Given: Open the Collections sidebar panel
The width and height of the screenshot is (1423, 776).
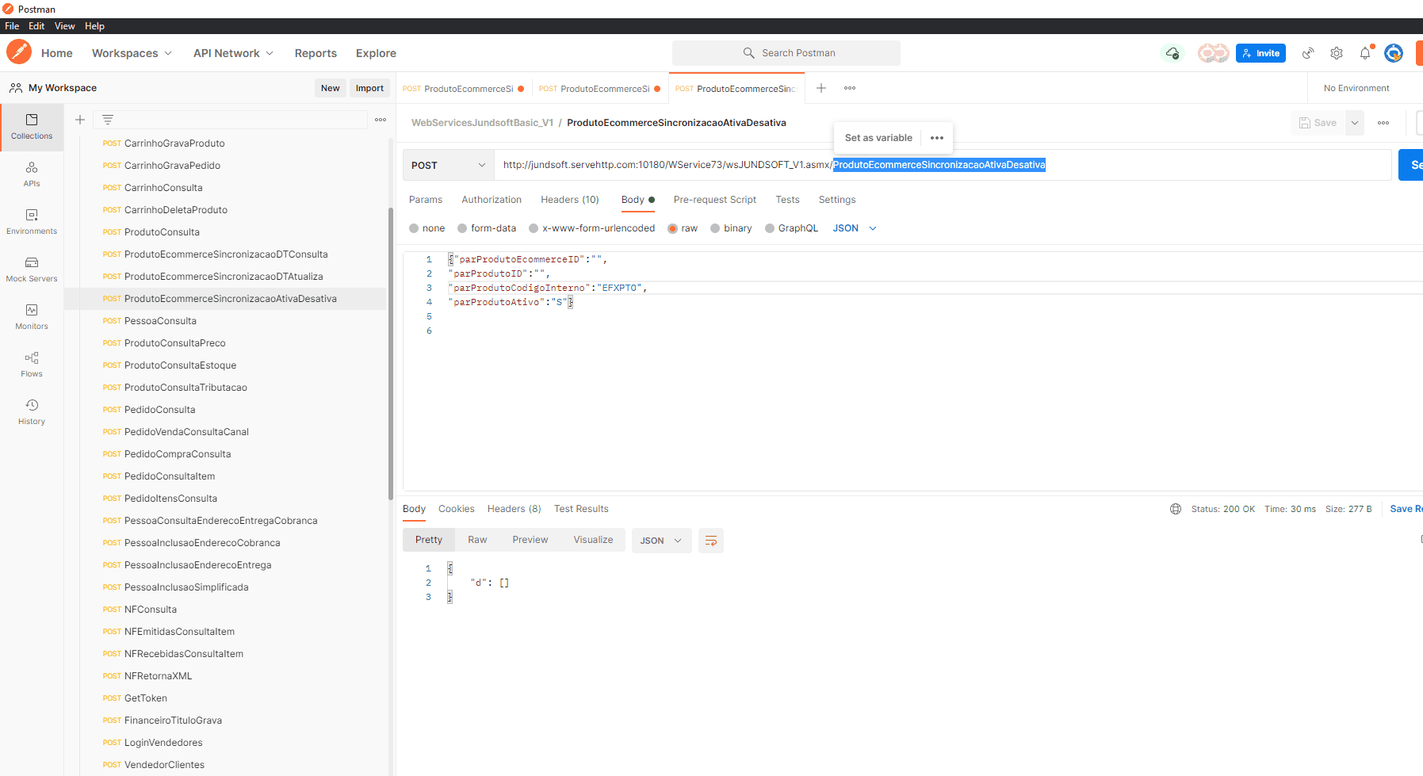Looking at the screenshot, I should (x=32, y=127).
